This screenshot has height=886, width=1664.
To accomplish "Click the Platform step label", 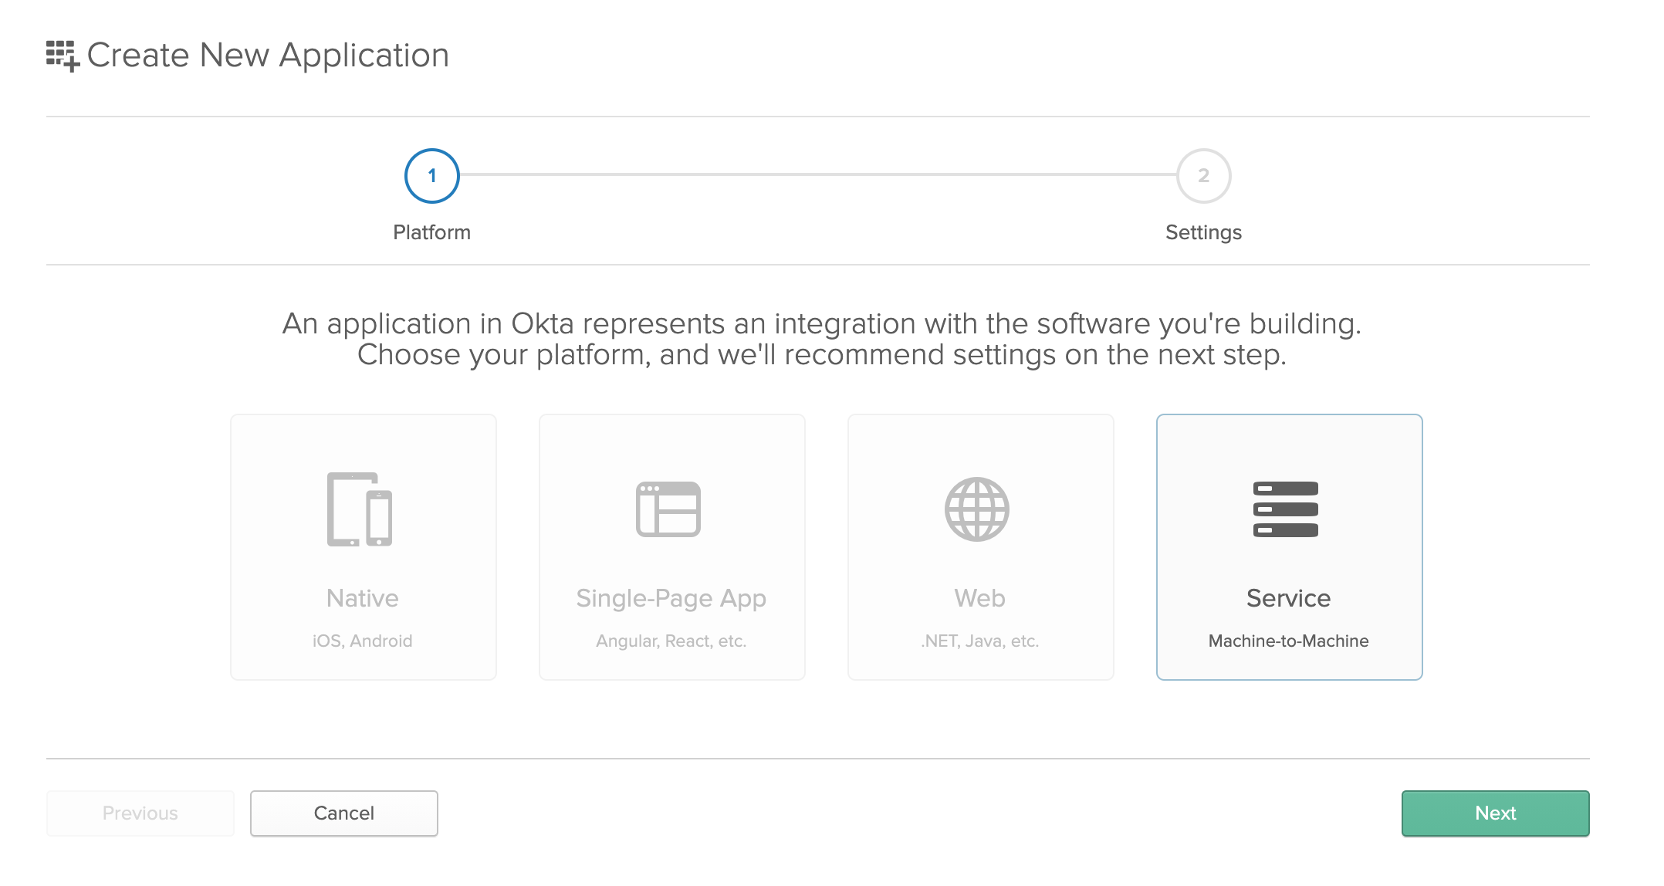I will point(431,232).
